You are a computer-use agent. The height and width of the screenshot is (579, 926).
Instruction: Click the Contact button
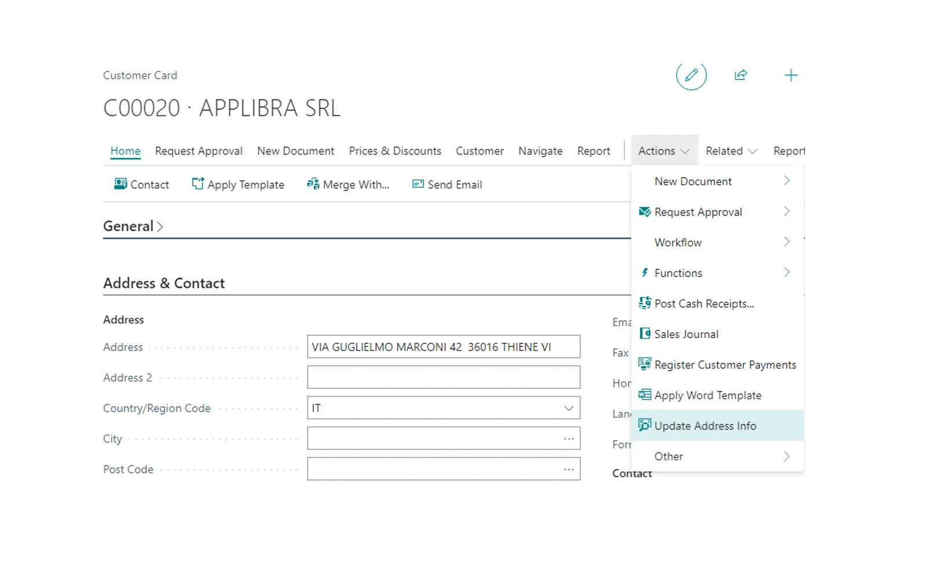pyautogui.click(x=142, y=184)
